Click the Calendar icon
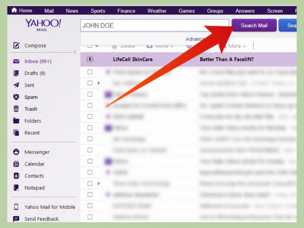 click(16, 164)
